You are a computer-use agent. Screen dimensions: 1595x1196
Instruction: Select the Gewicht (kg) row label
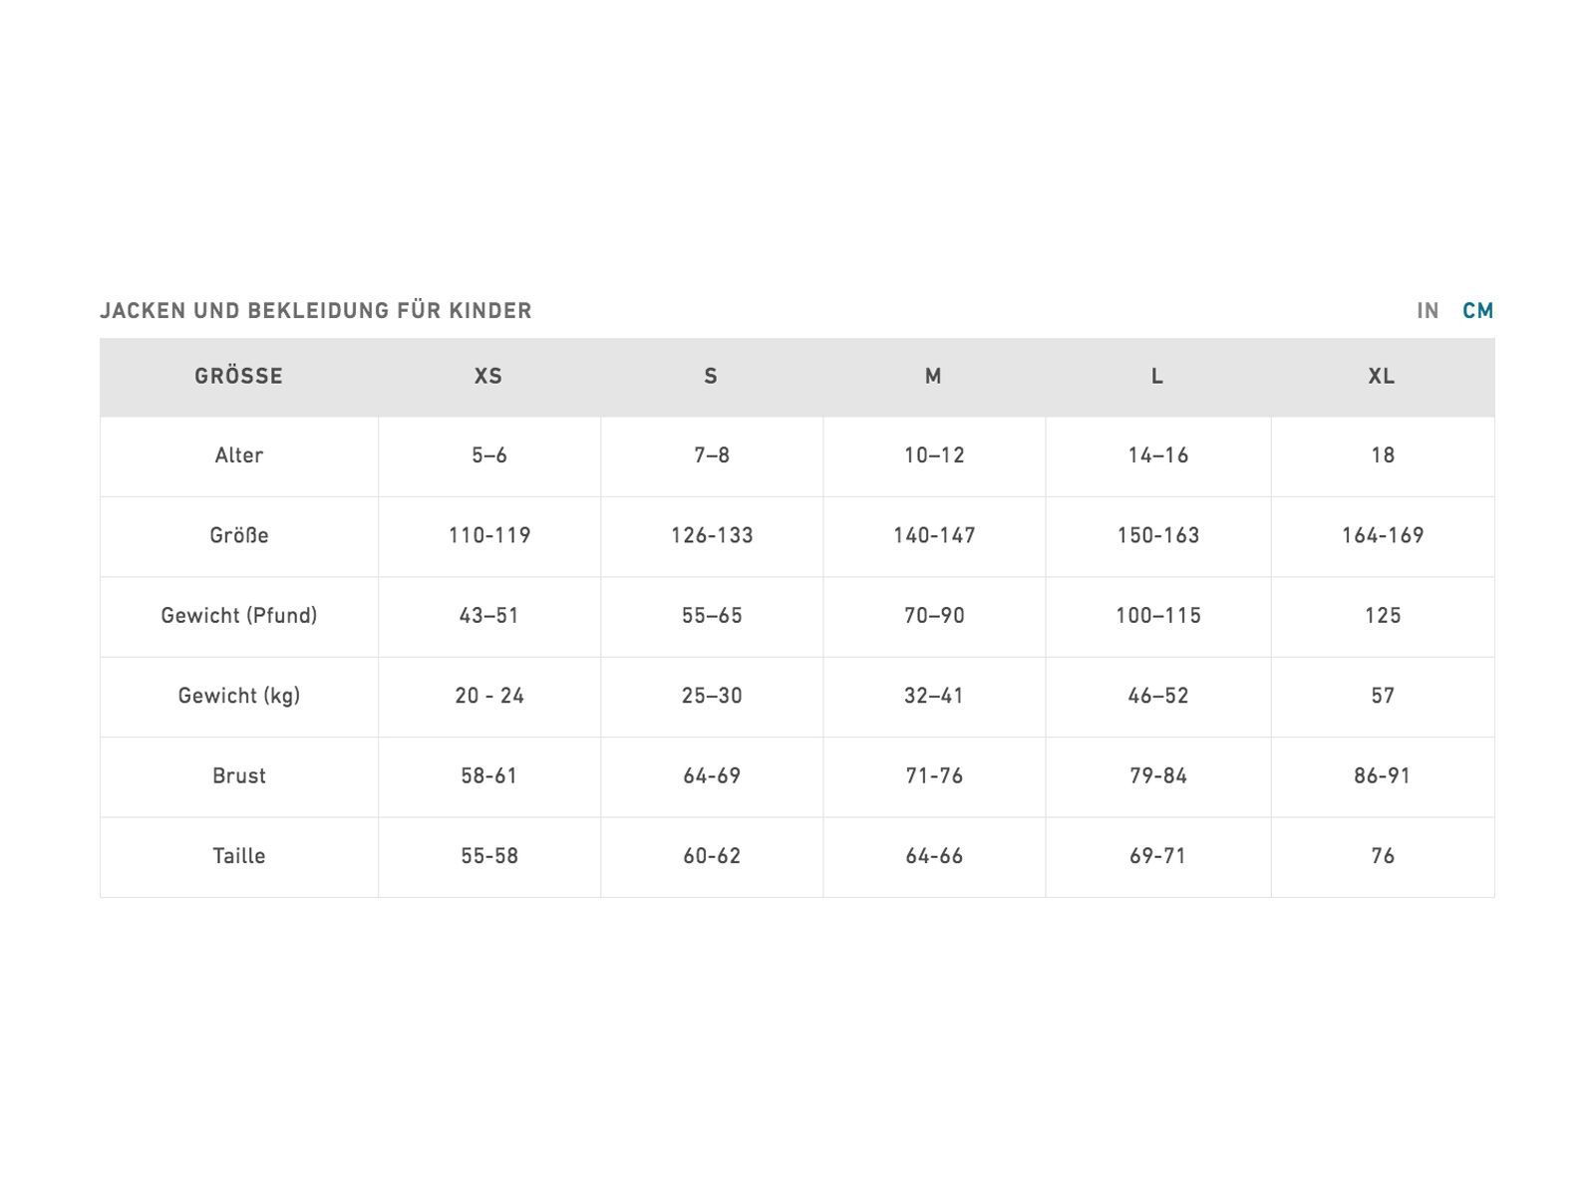click(239, 696)
